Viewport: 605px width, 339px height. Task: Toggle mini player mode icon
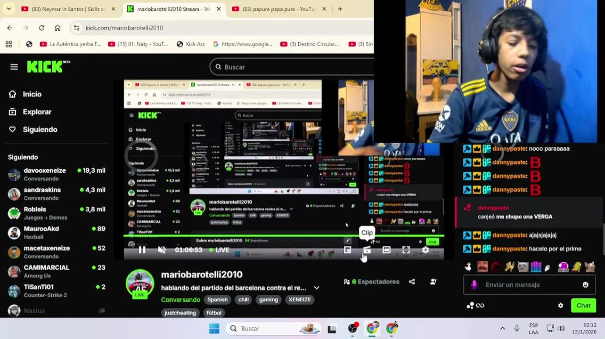click(347, 250)
